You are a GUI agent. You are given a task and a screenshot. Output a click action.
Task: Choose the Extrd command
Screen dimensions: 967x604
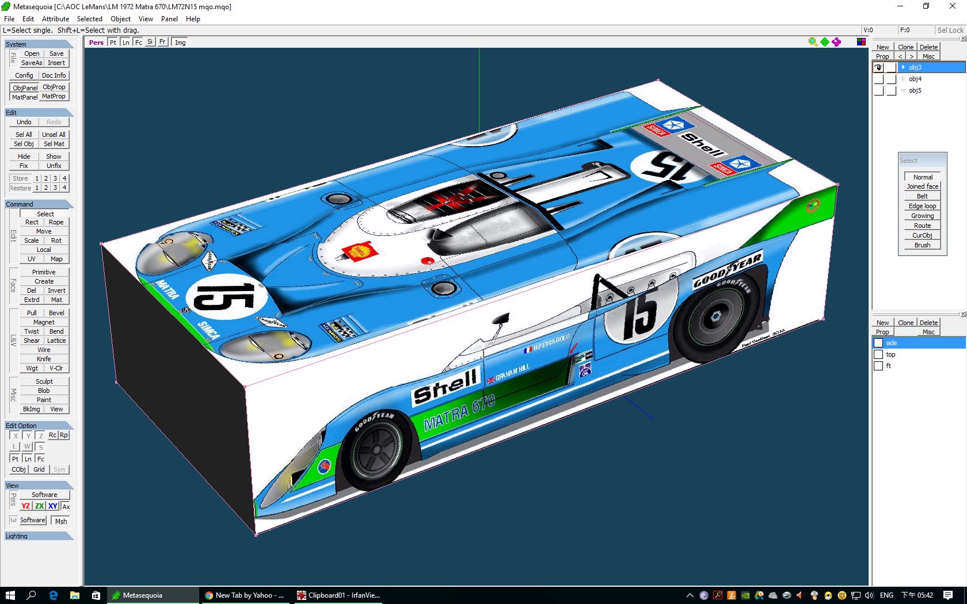coord(32,300)
